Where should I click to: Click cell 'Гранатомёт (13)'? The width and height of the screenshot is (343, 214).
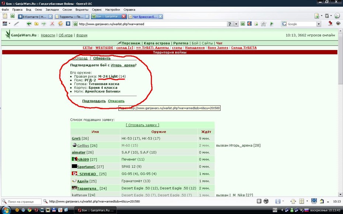click(x=159, y=181)
